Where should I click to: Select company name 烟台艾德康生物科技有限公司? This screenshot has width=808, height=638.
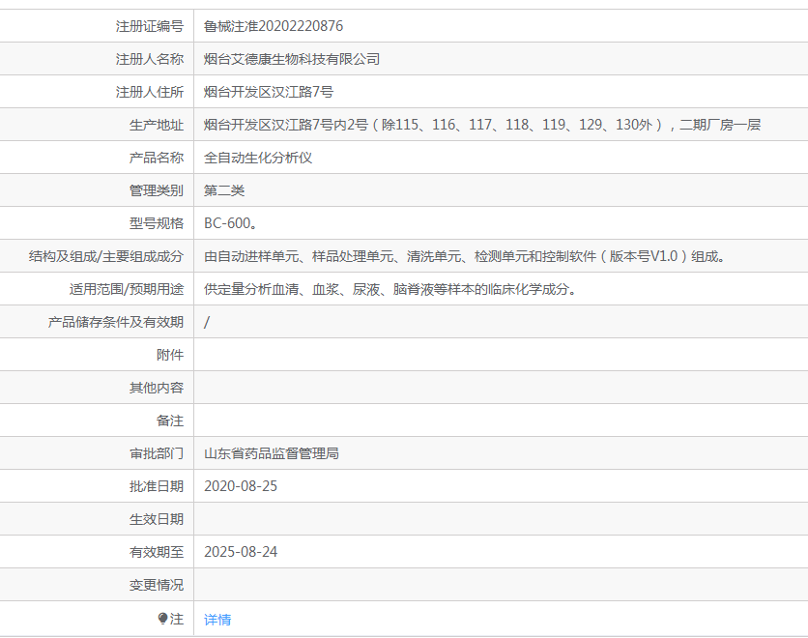point(292,59)
